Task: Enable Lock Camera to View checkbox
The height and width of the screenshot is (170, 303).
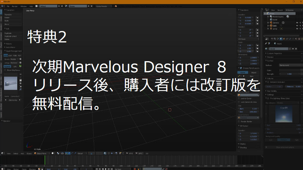Action: tap(239, 102)
